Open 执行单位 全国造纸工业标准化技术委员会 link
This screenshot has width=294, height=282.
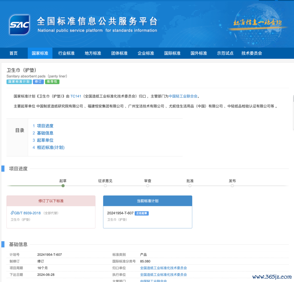click(163, 275)
